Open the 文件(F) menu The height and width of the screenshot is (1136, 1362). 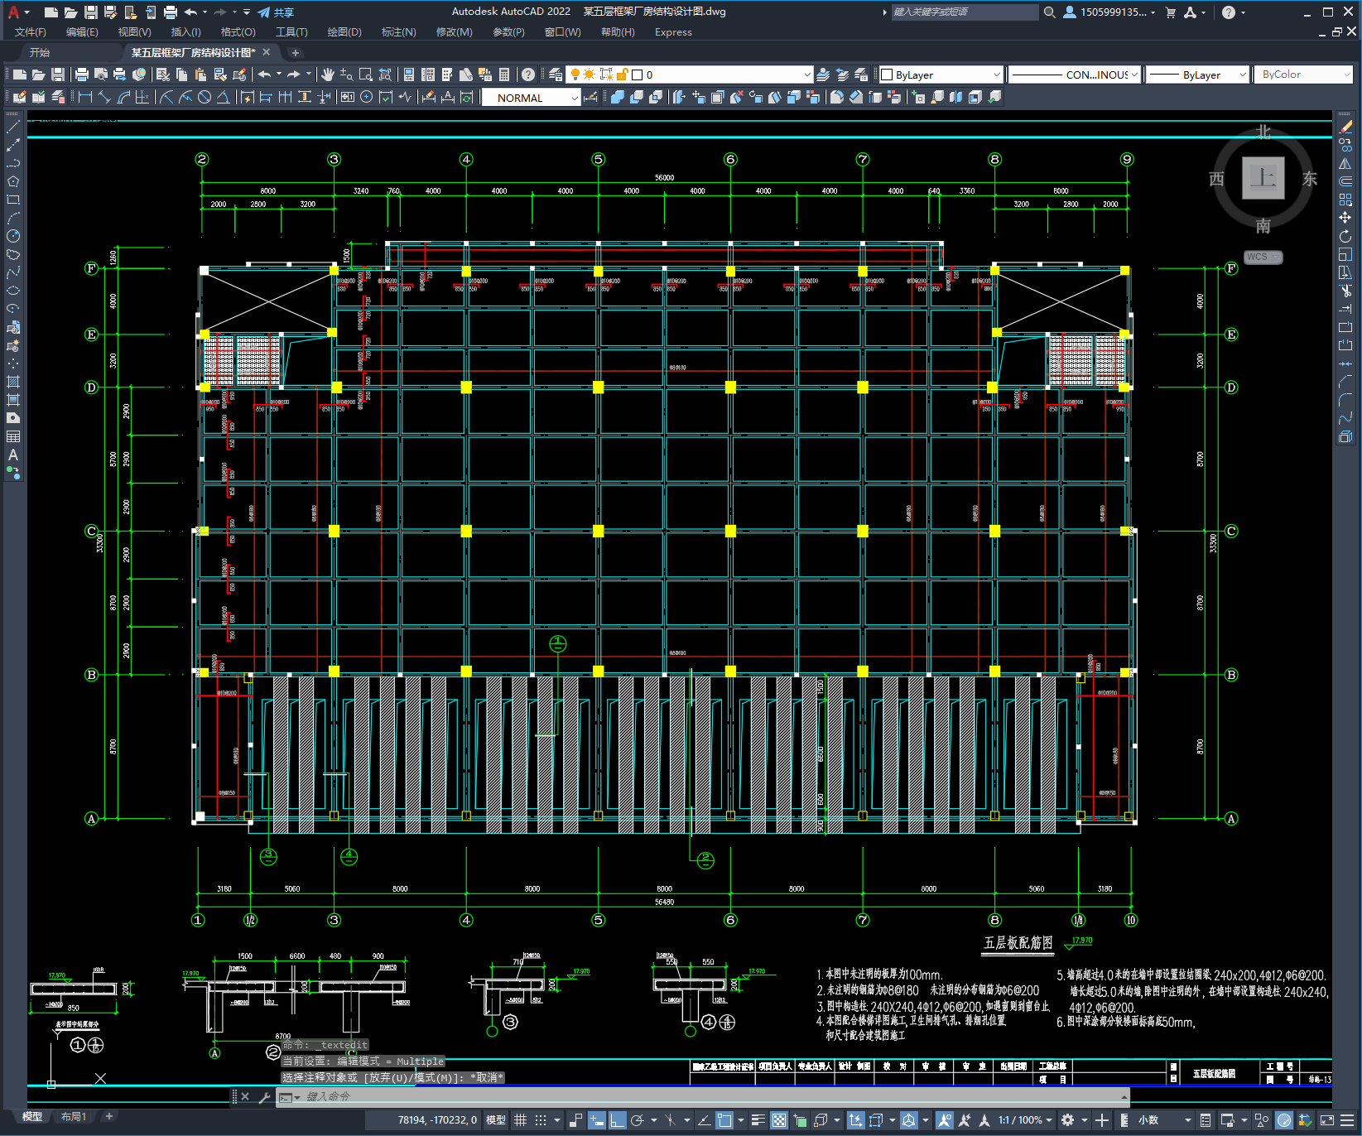pos(31,32)
